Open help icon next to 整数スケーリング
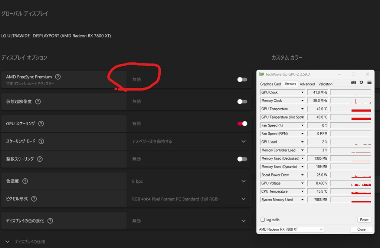The height and width of the screenshot is (248, 380). [x=40, y=159]
